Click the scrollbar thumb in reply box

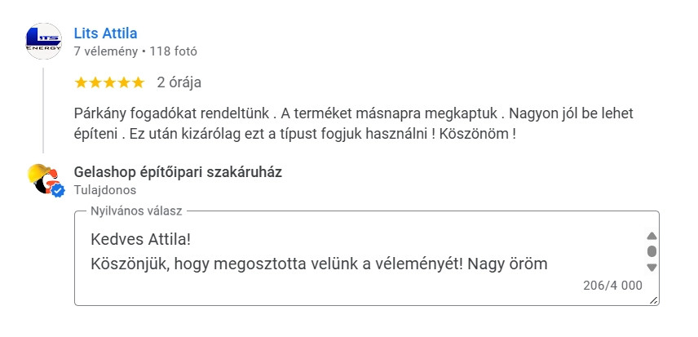point(652,251)
